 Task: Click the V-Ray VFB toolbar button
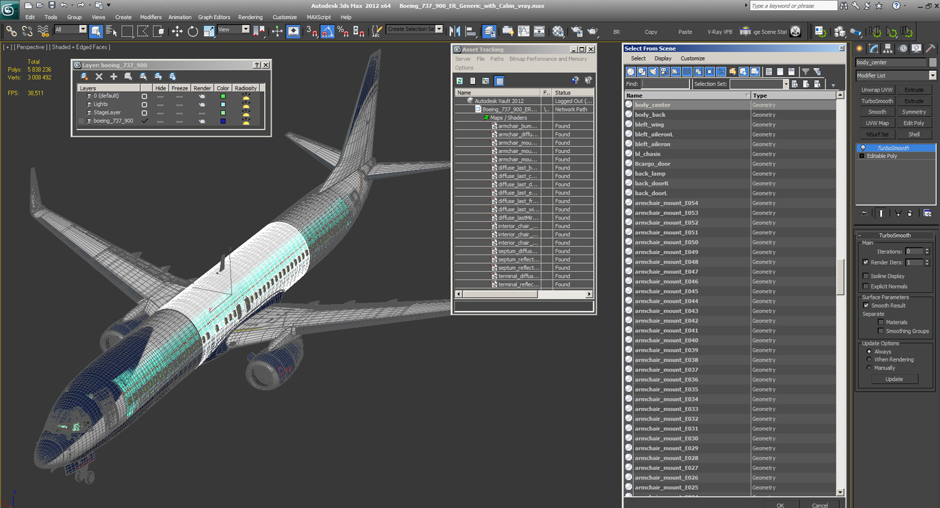tap(720, 32)
